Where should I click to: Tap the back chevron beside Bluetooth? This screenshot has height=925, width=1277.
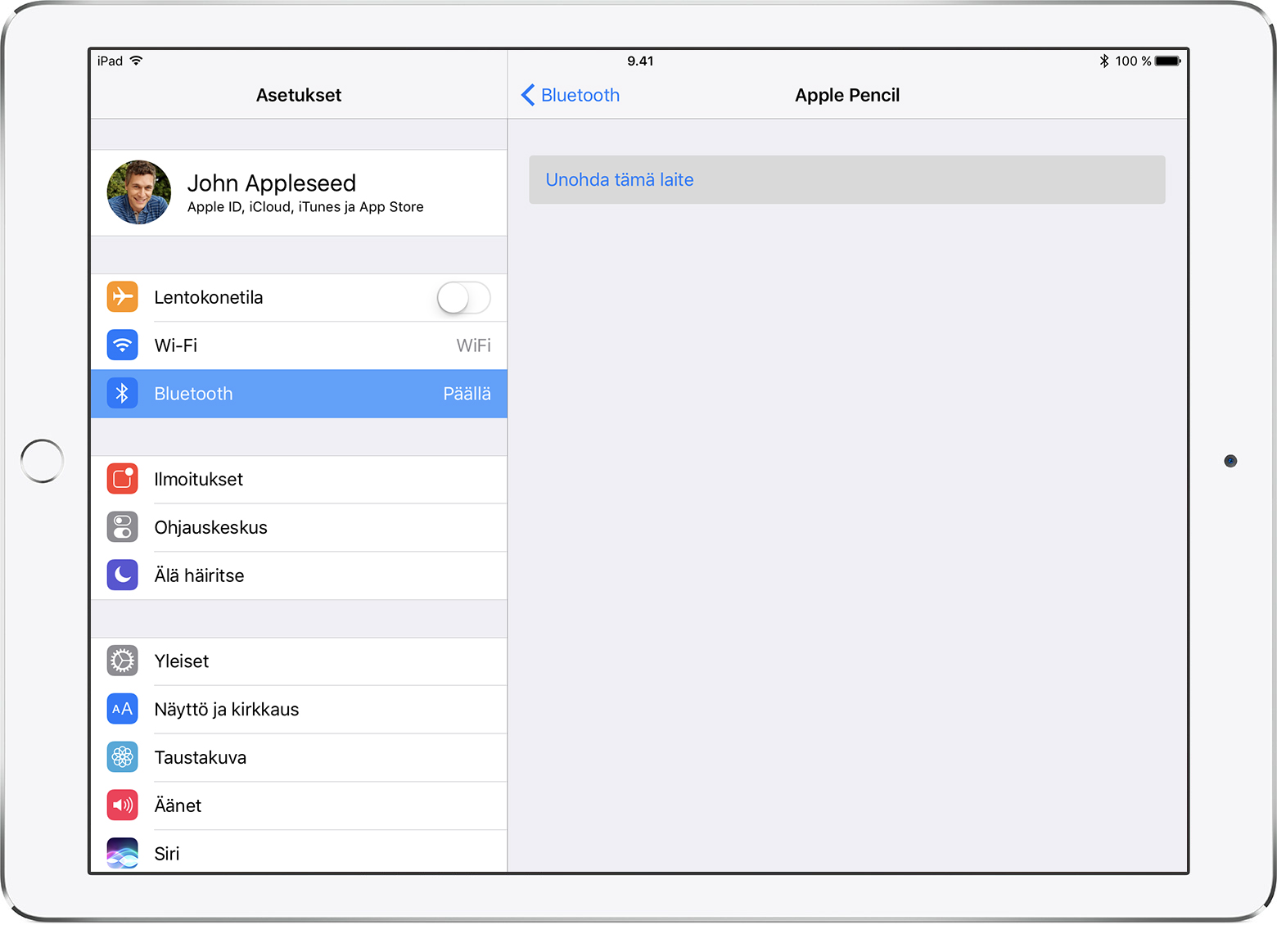coord(528,95)
